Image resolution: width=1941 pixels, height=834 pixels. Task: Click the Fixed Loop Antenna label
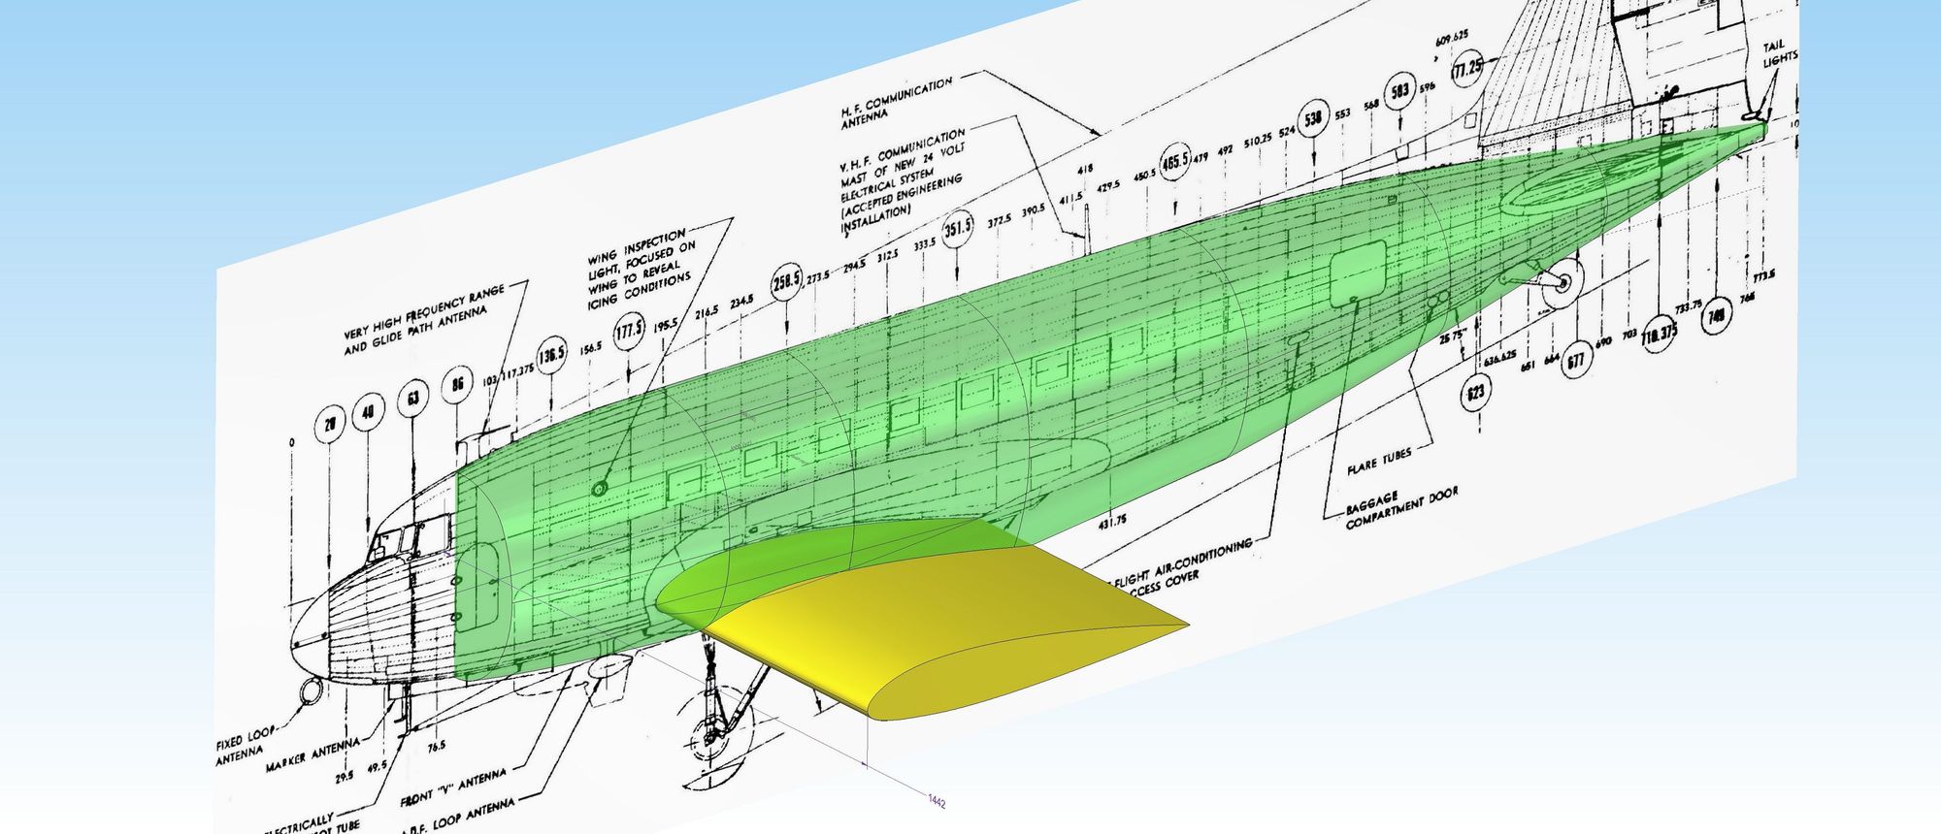[243, 746]
